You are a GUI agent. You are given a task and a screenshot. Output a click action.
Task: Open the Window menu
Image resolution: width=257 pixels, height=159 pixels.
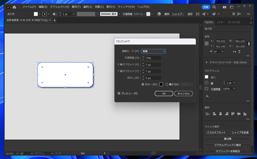126,7
